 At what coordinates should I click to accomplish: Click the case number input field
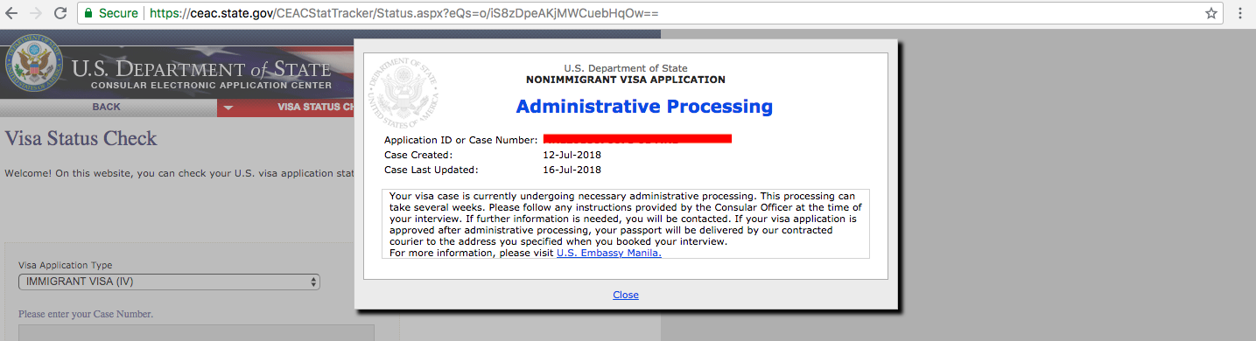tap(196, 333)
